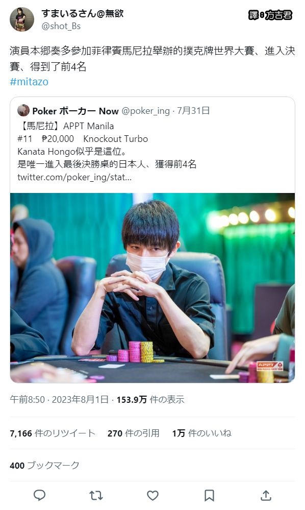Click the すまいるさん@無欲 display name

click(x=83, y=13)
